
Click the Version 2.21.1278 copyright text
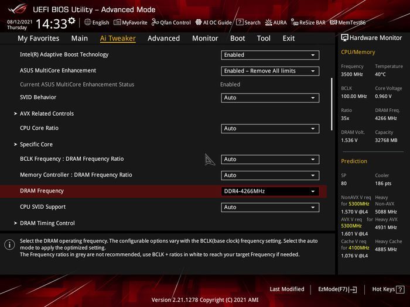pos(205,300)
